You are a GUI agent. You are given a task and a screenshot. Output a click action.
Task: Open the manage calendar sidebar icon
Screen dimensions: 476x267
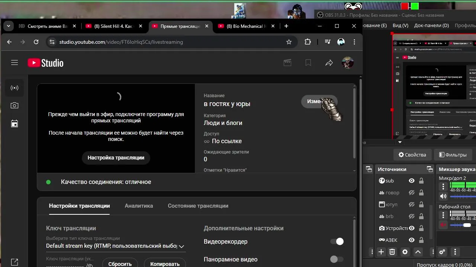[15, 123]
